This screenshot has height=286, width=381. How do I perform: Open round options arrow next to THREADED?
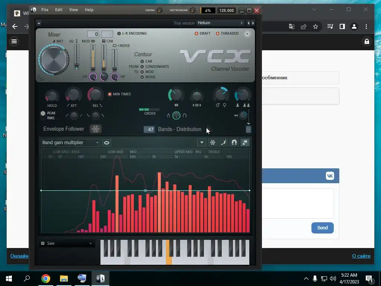247,34
